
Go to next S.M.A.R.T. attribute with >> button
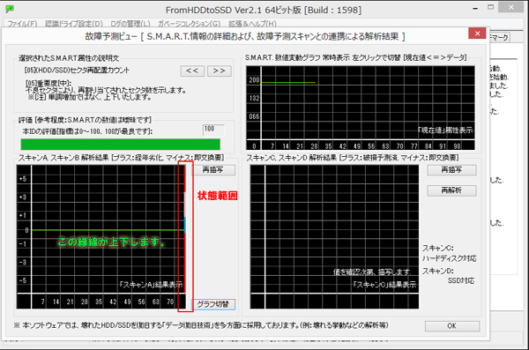220,71
